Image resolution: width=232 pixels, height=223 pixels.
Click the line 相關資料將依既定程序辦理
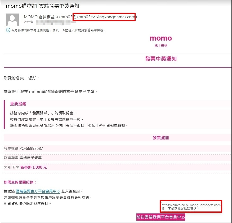coord(28,204)
